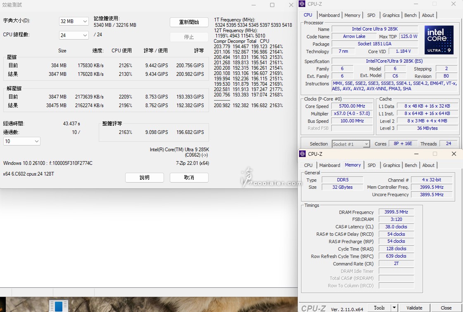Click the Close button in CPU-Z footer
463x312 pixels.
click(x=446, y=308)
